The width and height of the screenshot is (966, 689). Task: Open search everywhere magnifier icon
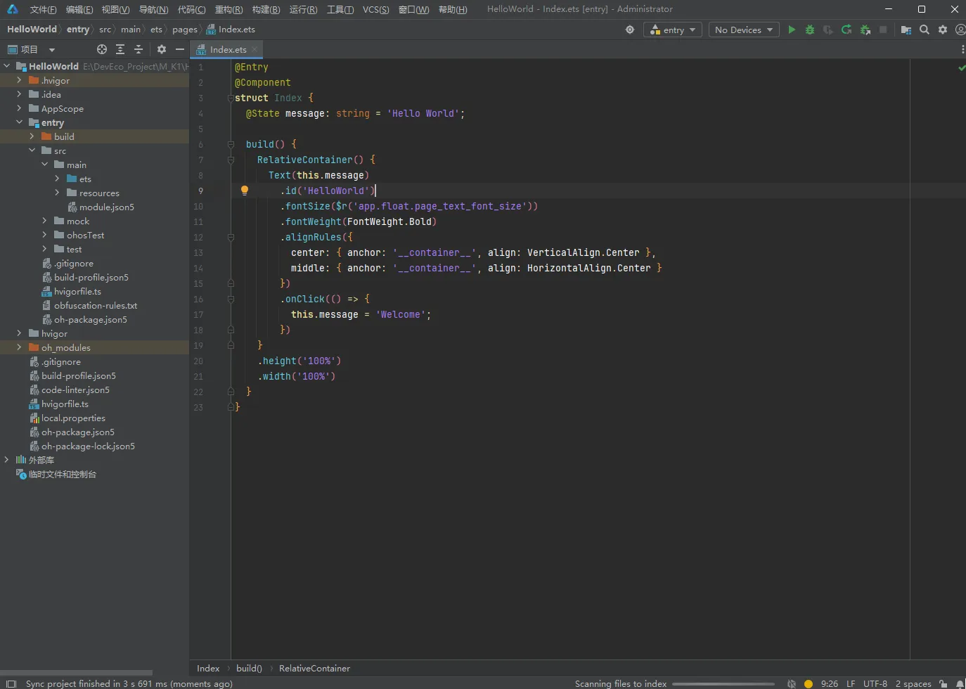(925, 30)
